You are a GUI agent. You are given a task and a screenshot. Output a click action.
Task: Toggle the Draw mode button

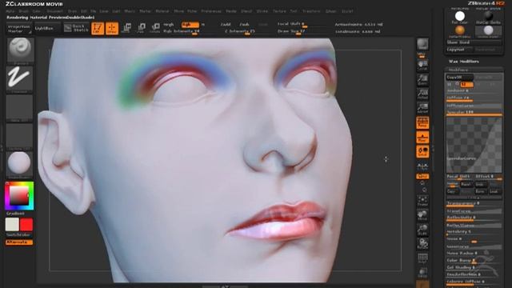pos(112,29)
